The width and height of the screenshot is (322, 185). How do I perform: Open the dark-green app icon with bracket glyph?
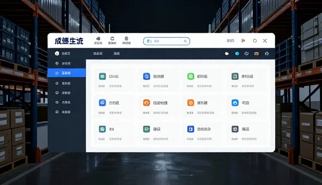click(x=146, y=129)
